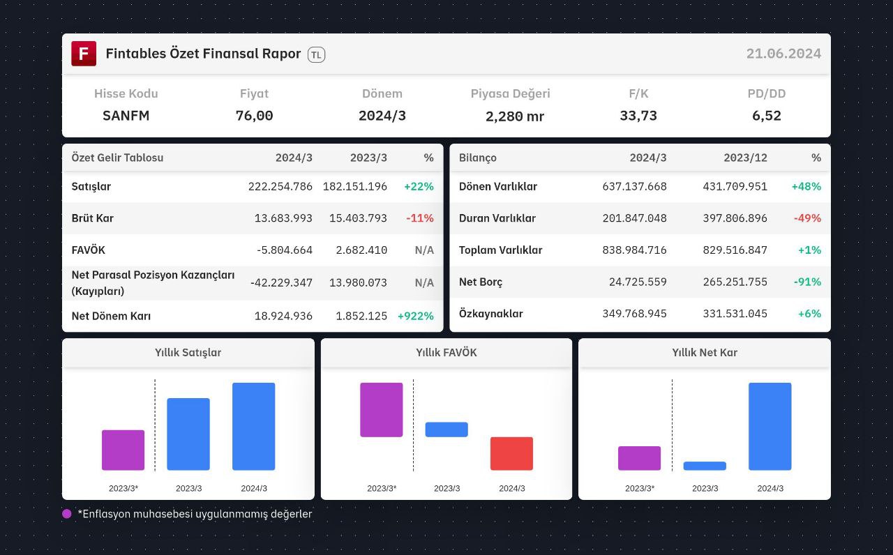This screenshot has width=893, height=555.
Task: Click the stock code SANFM
Action: point(126,116)
